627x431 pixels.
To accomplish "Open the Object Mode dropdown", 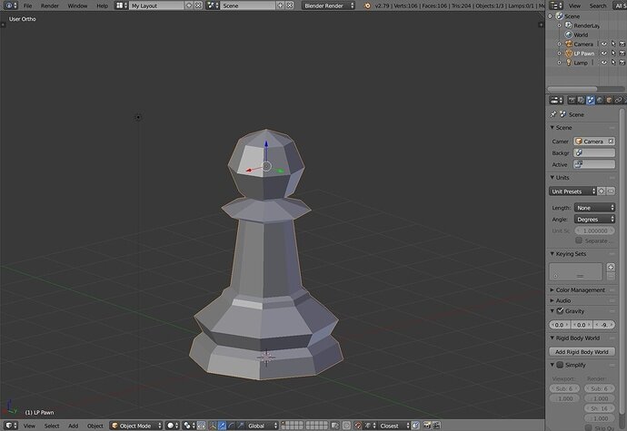I will pos(136,426).
